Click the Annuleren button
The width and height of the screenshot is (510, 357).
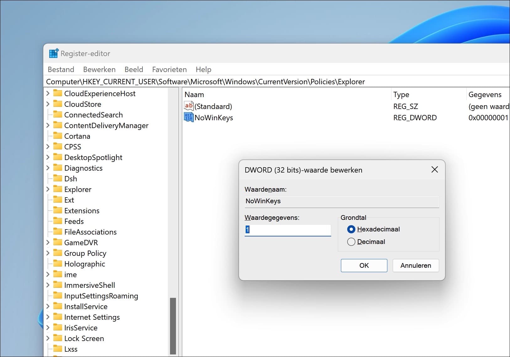pyautogui.click(x=415, y=265)
